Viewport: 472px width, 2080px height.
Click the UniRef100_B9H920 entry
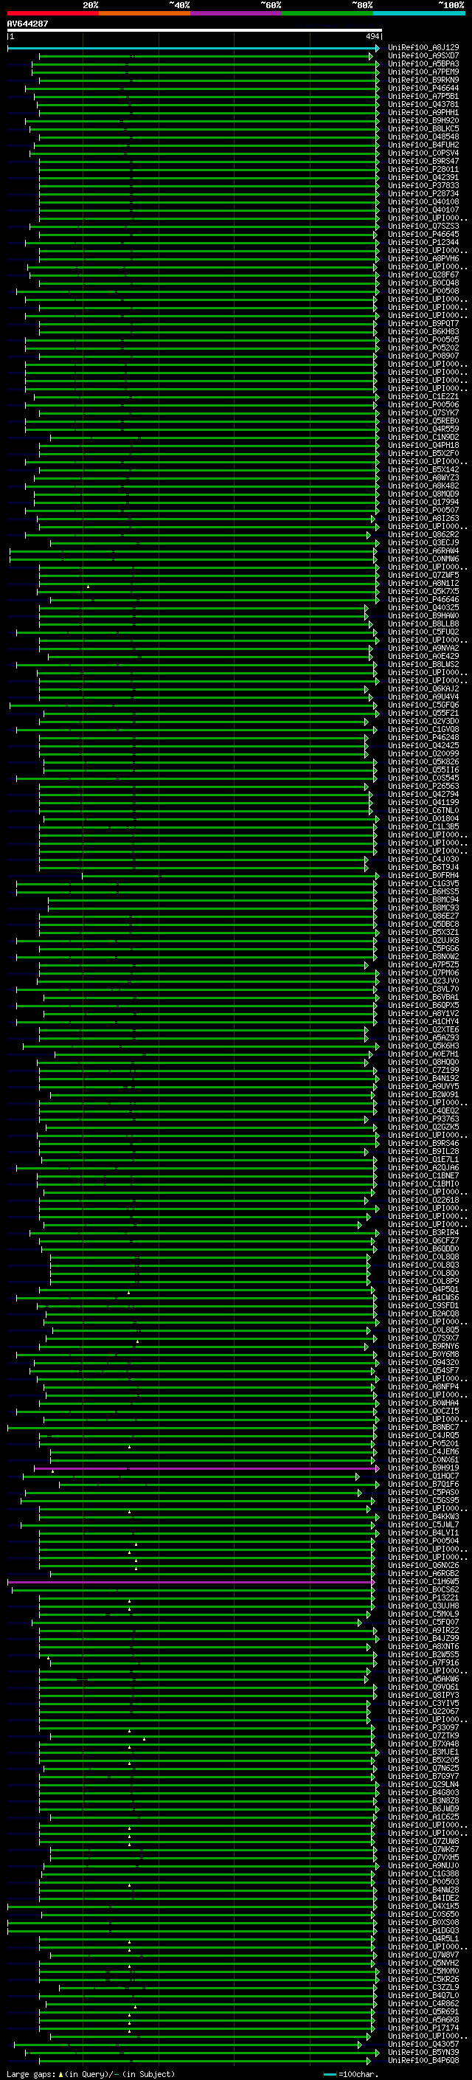coord(423,120)
